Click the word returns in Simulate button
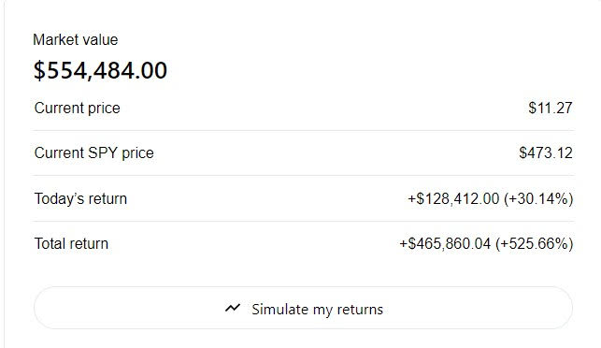The height and width of the screenshot is (348, 601). (360, 310)
